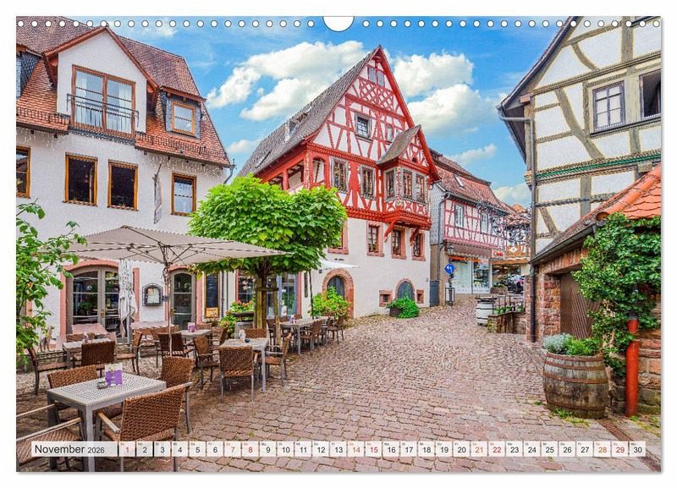Select date 26 in the calendar strip
The width and height of the screenshot is (677, 488).
(567, 449)
